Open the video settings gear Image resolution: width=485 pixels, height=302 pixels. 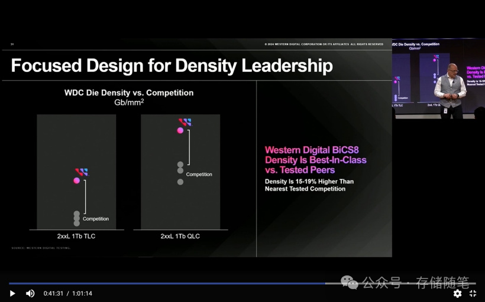click(457, 293)
